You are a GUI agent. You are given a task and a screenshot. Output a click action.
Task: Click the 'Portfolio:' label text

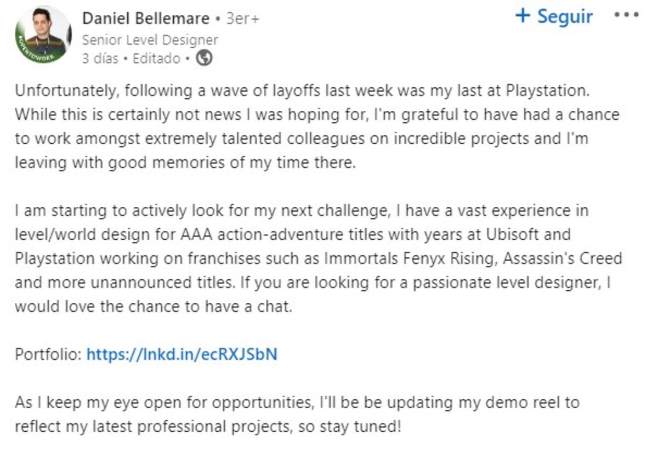point(48,354)
